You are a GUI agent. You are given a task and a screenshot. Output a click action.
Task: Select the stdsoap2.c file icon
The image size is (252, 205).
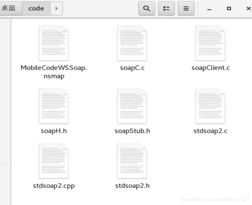coord(210,106)
